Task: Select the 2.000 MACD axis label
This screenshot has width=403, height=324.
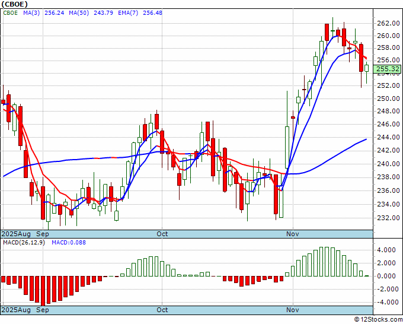Action: coord(386,263)
